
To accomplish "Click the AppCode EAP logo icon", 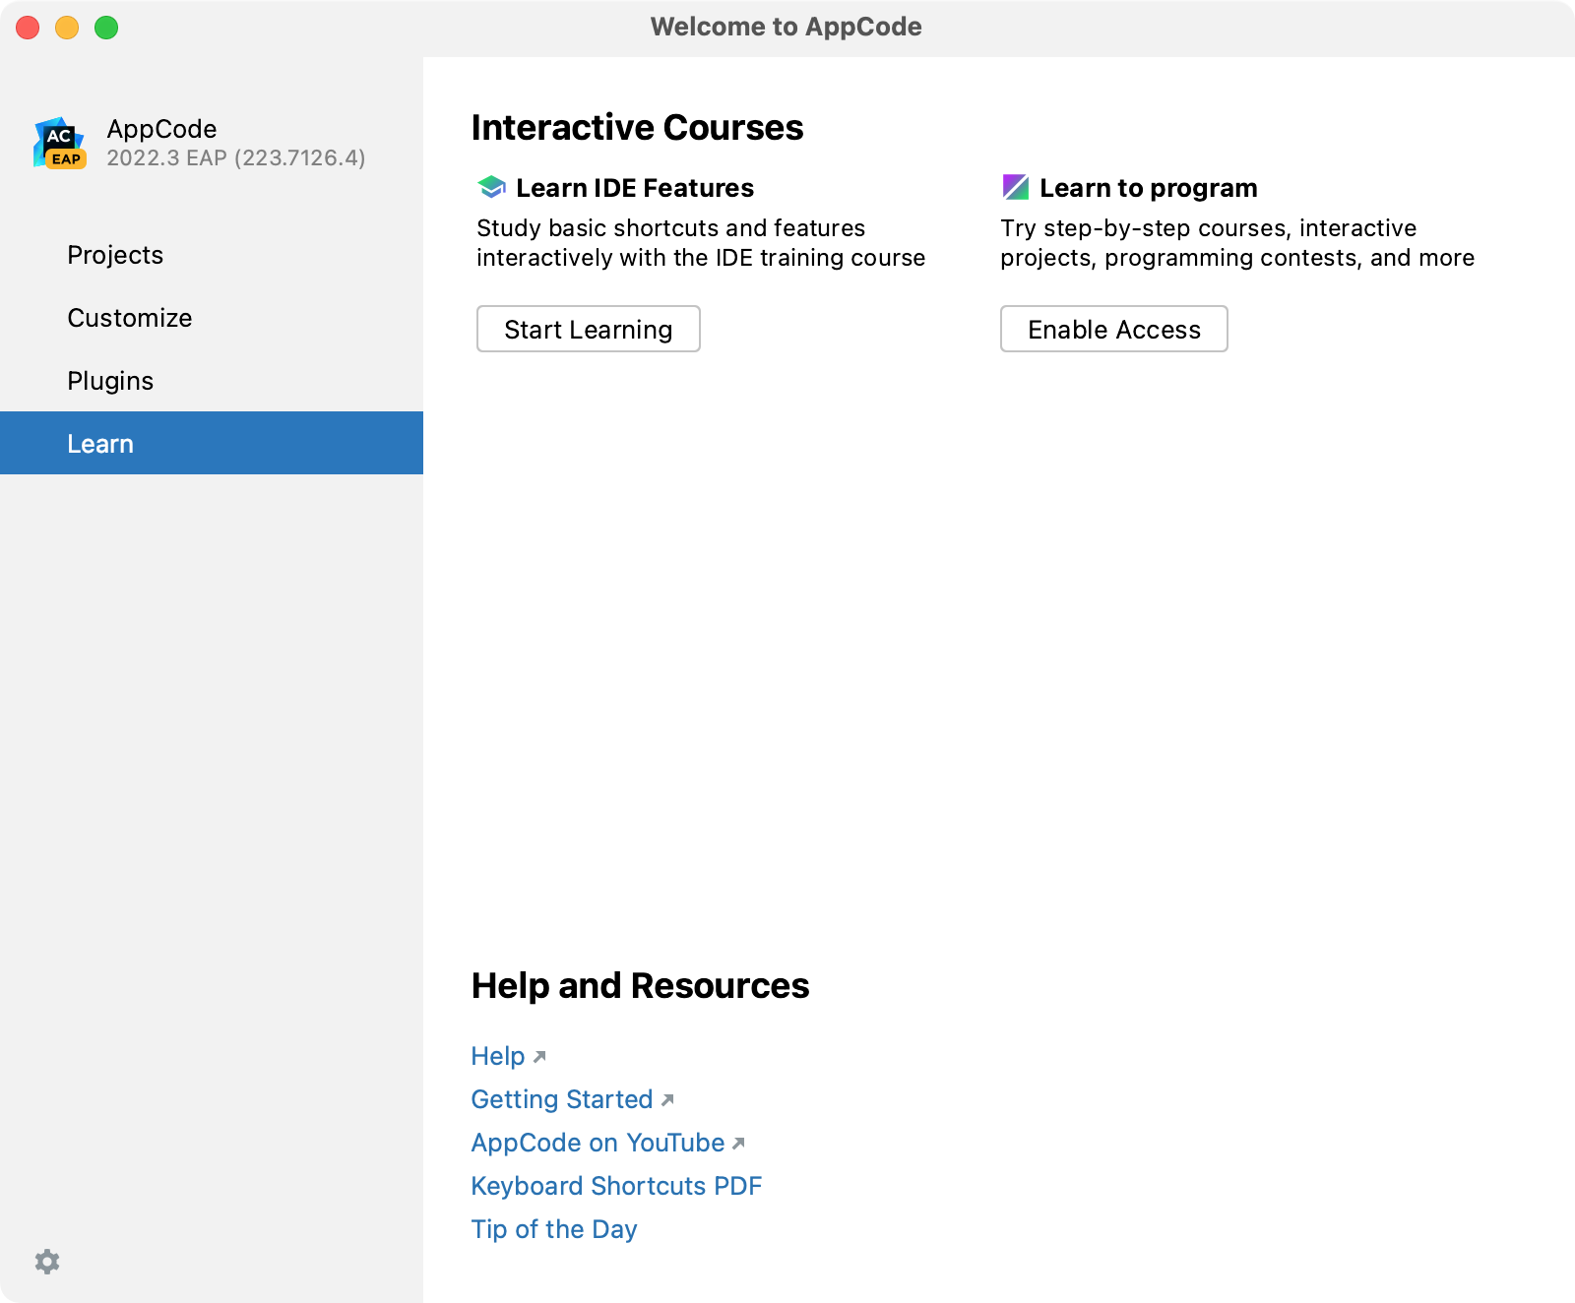I will click(x=60, y=143).
